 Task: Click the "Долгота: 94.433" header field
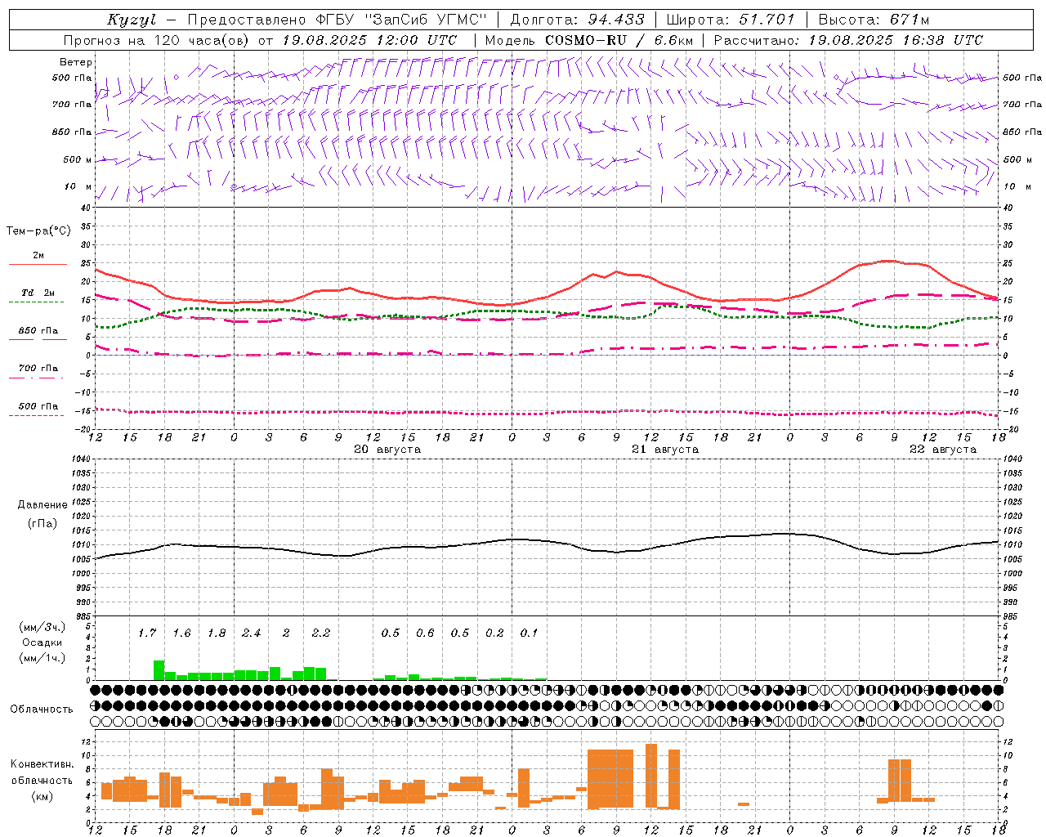(x=578, y=20)
